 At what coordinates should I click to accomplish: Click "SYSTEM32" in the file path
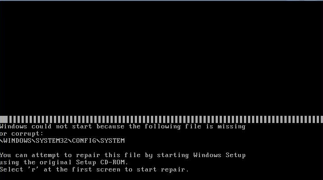pyautogui.click(x=52, y=140)
